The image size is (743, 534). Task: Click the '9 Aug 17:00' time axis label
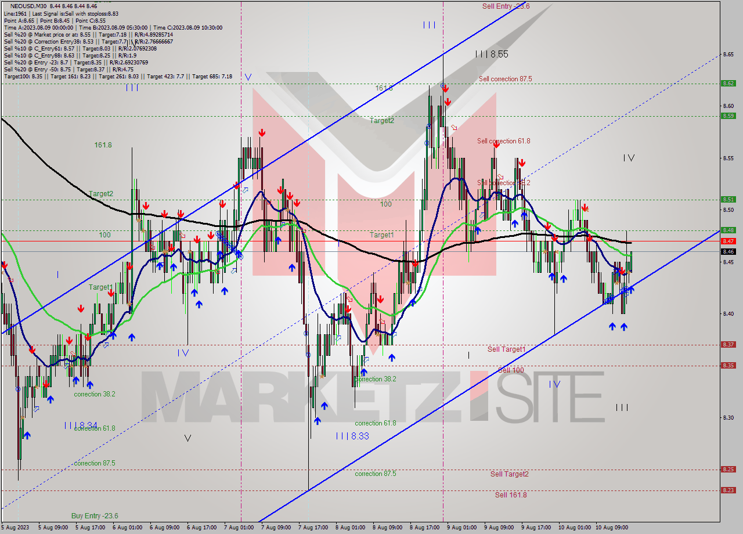pyautogui.click(x=536, y=528)
